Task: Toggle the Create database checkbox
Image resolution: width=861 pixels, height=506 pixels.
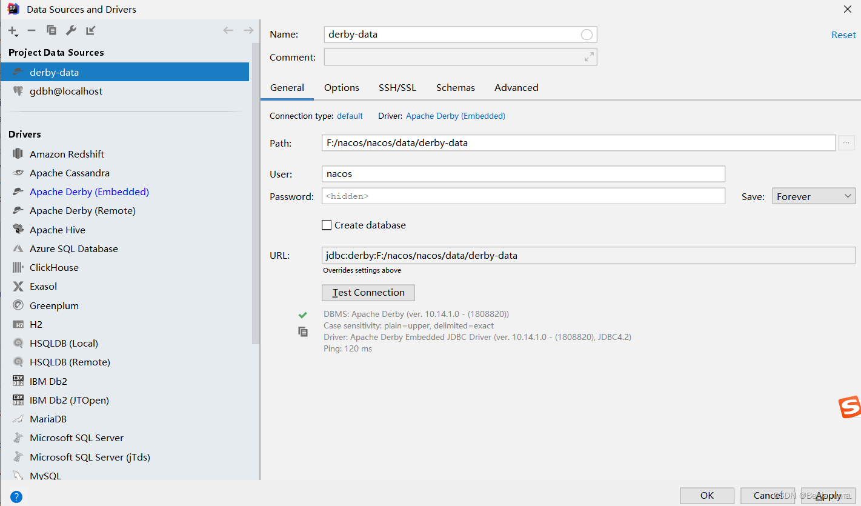Action: pos(327,225)
